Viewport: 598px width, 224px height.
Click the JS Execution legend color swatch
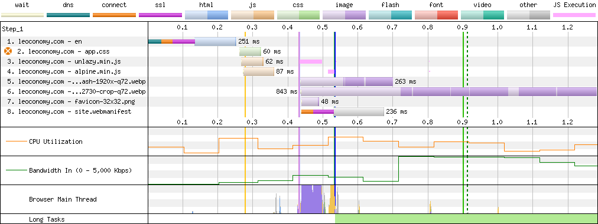click(x=575, y=15)
